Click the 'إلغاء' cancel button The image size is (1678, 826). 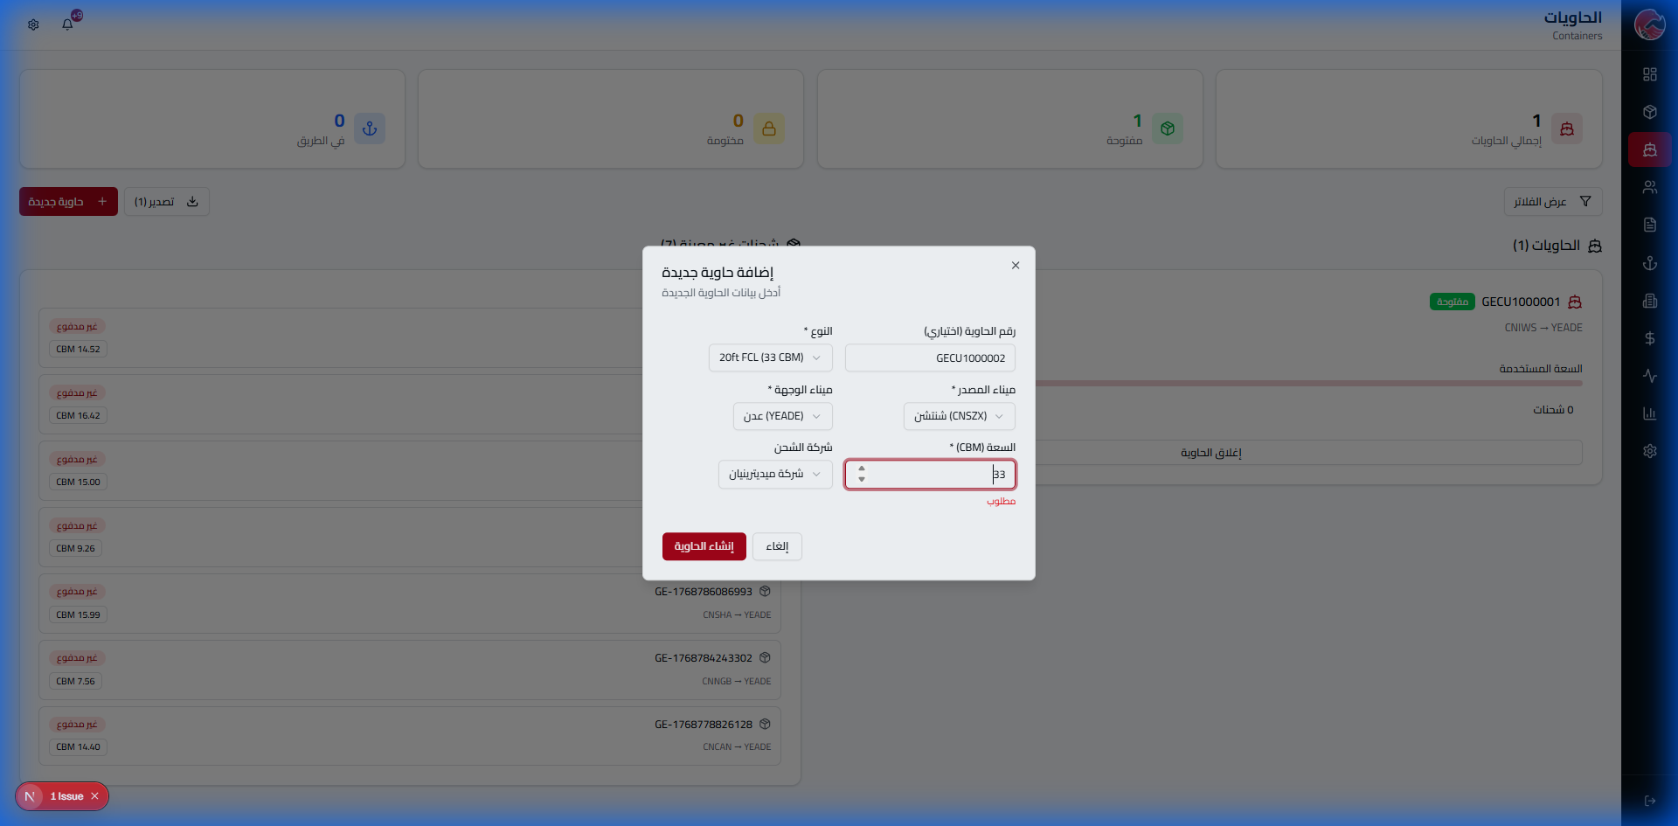point(777,546)
